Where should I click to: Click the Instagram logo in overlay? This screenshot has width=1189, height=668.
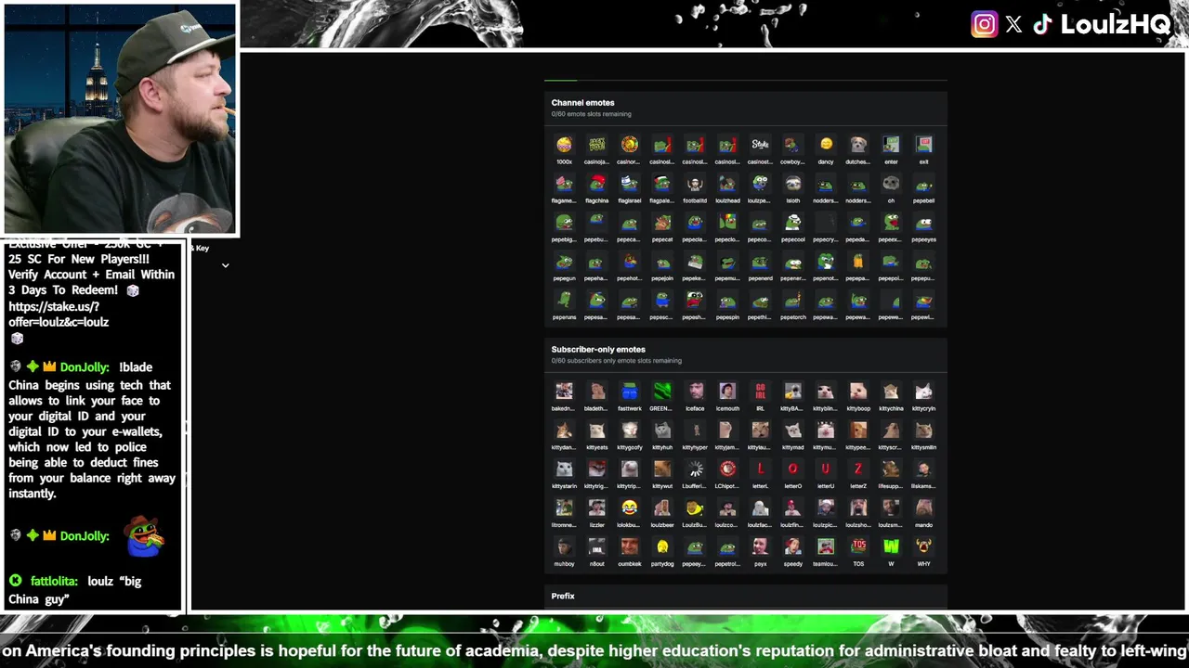click(984, 24)
